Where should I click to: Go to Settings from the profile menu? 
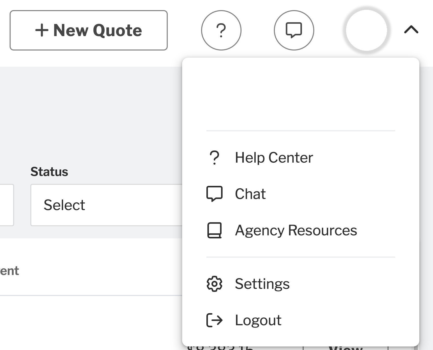[x=262, y=284]
